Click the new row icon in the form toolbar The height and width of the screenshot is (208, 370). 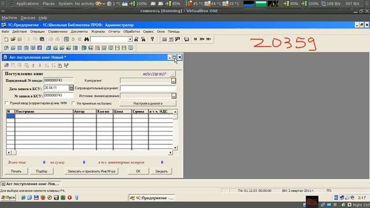click(6, 65)
